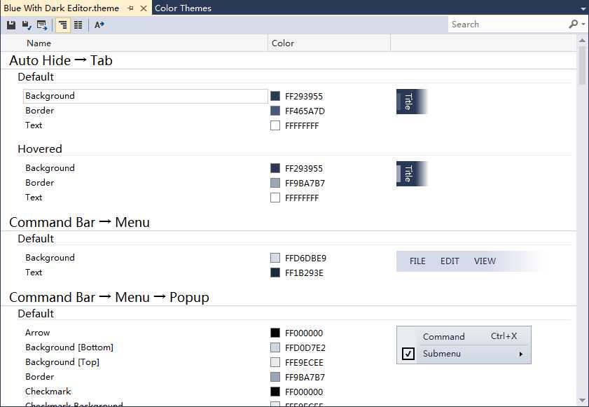Open the search options dropdown arrow
This screenshot has width=589, height=407.
click(583, 25)
